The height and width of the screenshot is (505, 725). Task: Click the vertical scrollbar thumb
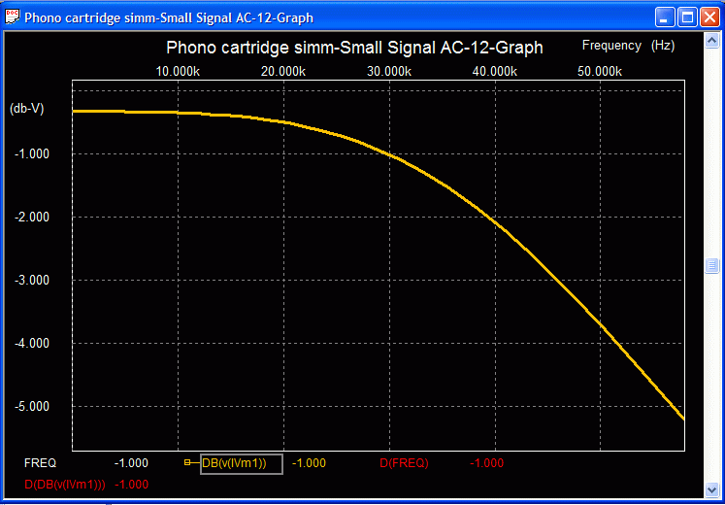click(x=712, y=265)
